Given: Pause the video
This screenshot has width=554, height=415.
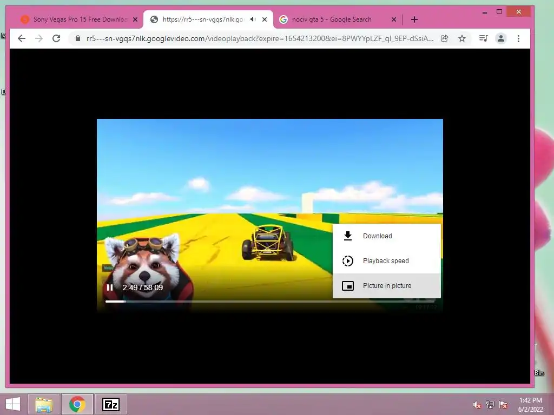Looking at the screenshot, I should 110,287.
